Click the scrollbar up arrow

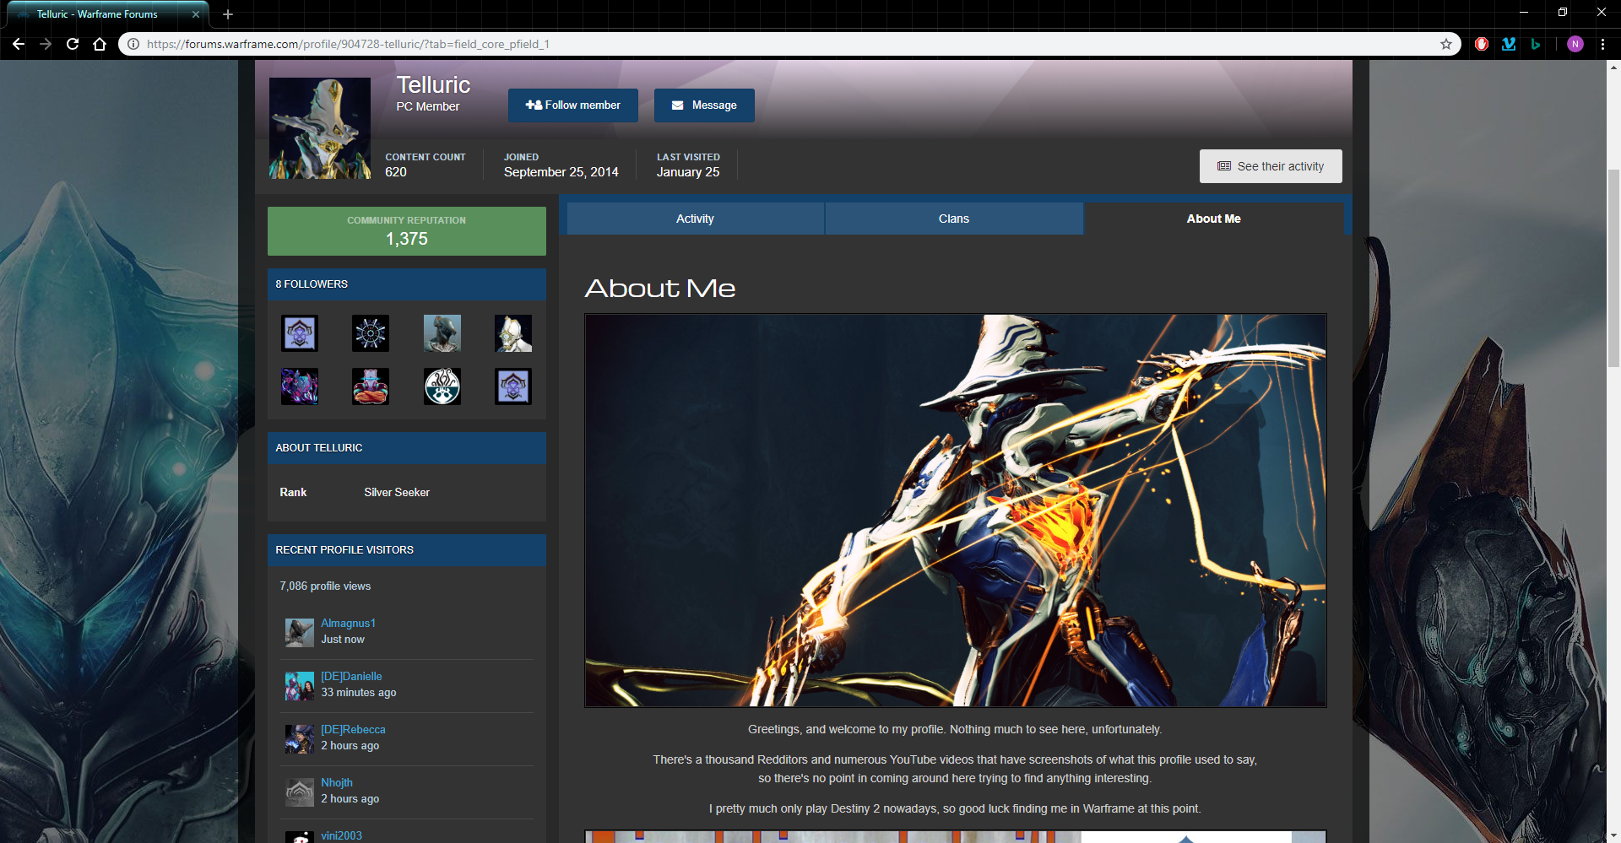point(1613,67)
